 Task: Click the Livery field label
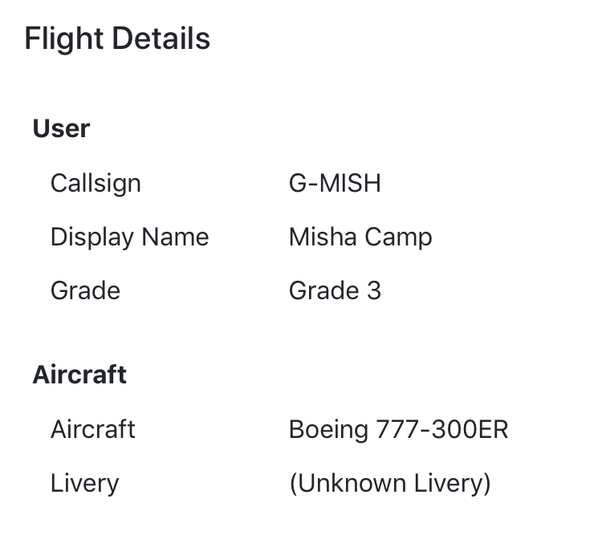(84, 483)
